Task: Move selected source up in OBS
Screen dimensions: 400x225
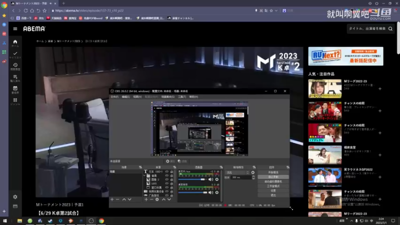Action: pos(163,199)
